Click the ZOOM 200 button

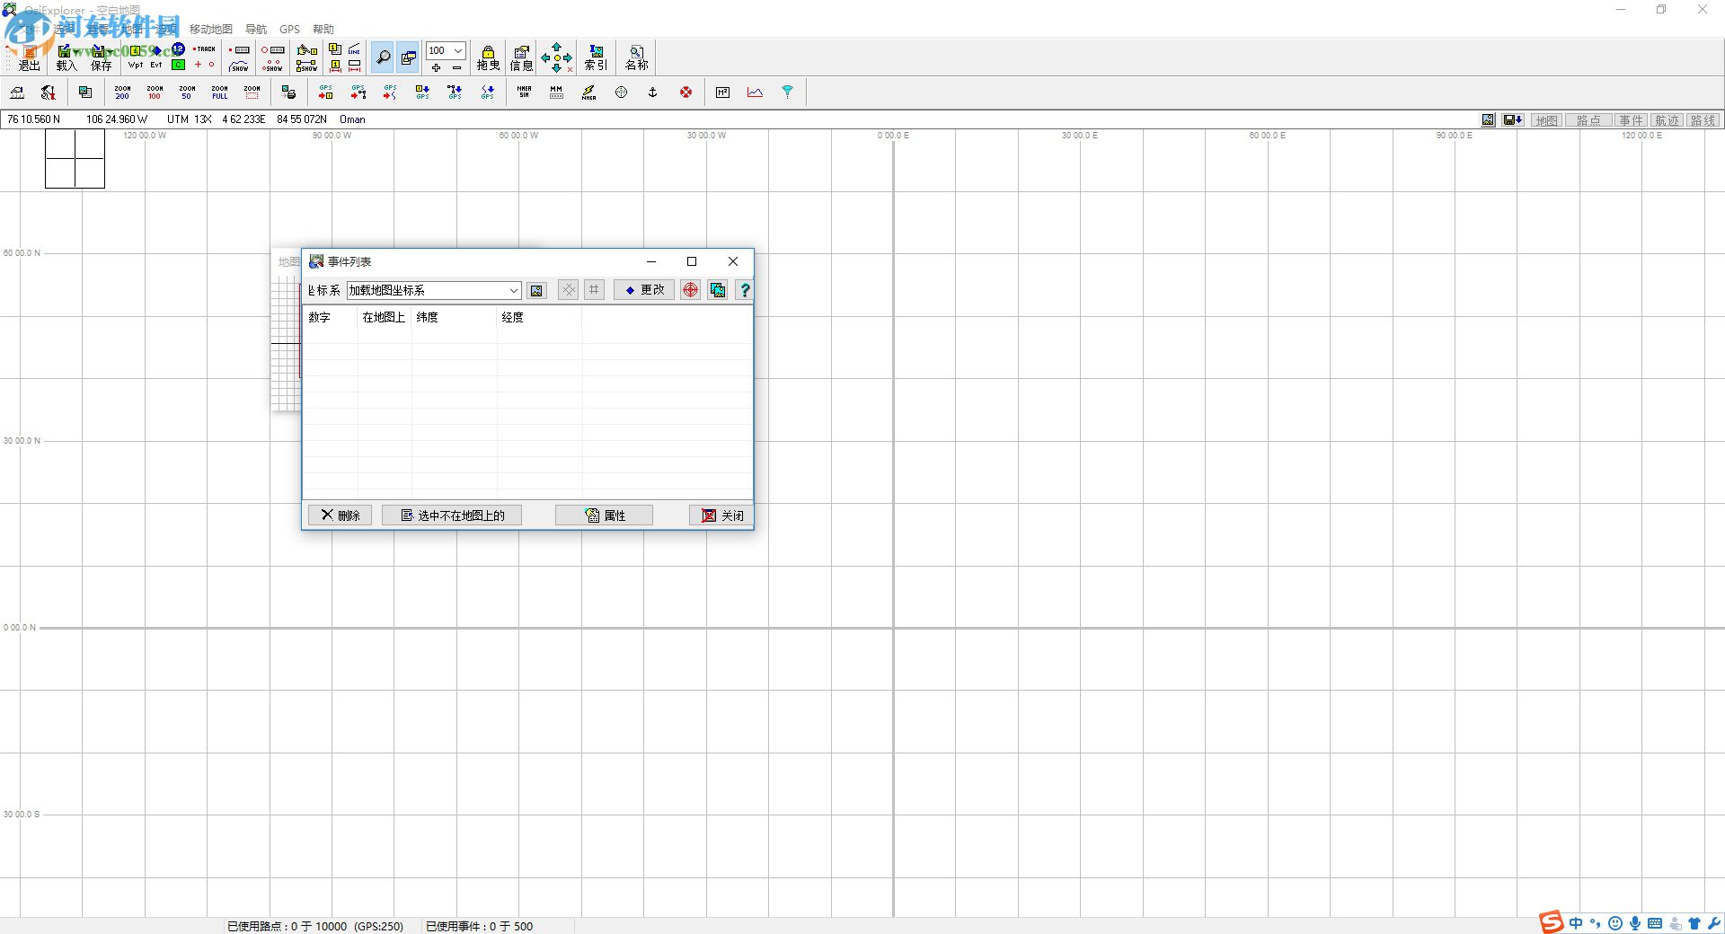coord(122,92)
